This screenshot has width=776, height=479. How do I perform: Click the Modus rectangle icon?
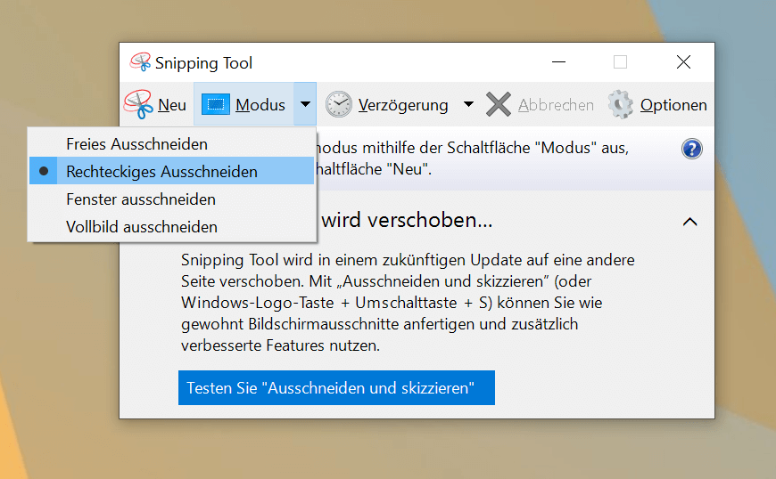(x=216, y=104)
